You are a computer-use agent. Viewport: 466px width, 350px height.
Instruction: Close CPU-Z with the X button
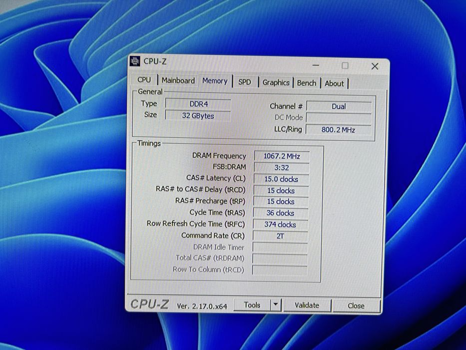coord(375,66)
